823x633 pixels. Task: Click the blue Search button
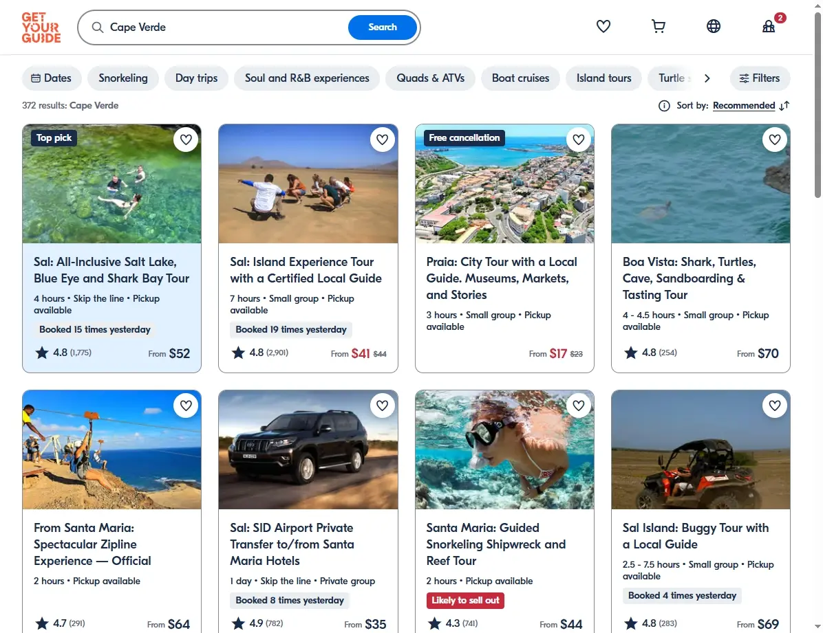pyautogui.click(x=383, y=27)
